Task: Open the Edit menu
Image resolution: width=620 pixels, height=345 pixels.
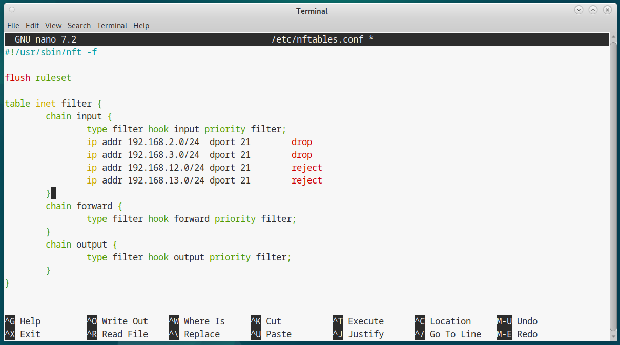Action: click(x=32, y=26)
